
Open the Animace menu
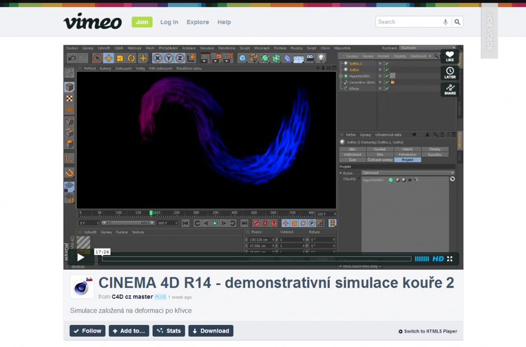[x=189, y=48]
